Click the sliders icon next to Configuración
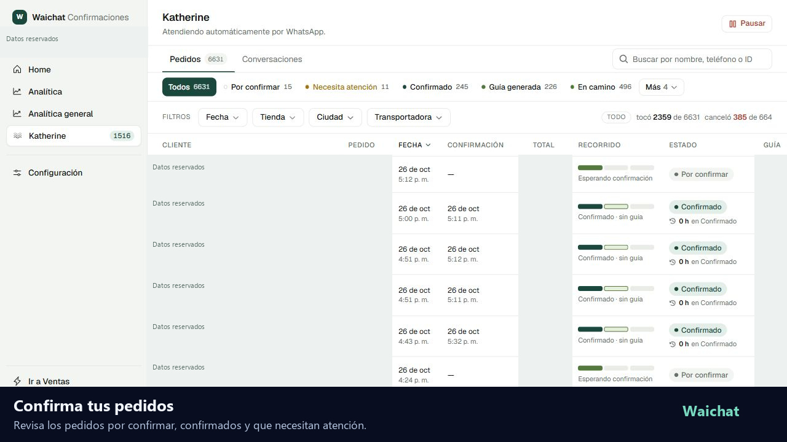 [x=17, y=173]
